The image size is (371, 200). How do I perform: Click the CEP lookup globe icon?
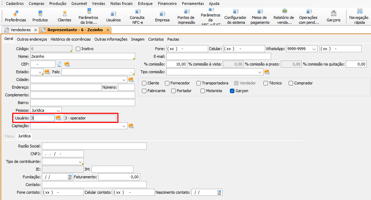(59, 64)
